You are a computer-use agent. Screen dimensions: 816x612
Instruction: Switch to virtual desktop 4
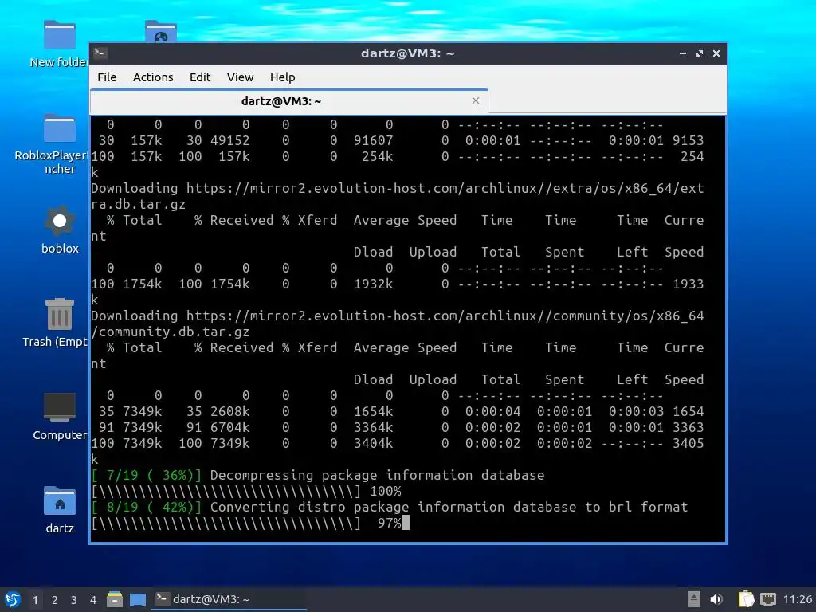coord(93,600)
